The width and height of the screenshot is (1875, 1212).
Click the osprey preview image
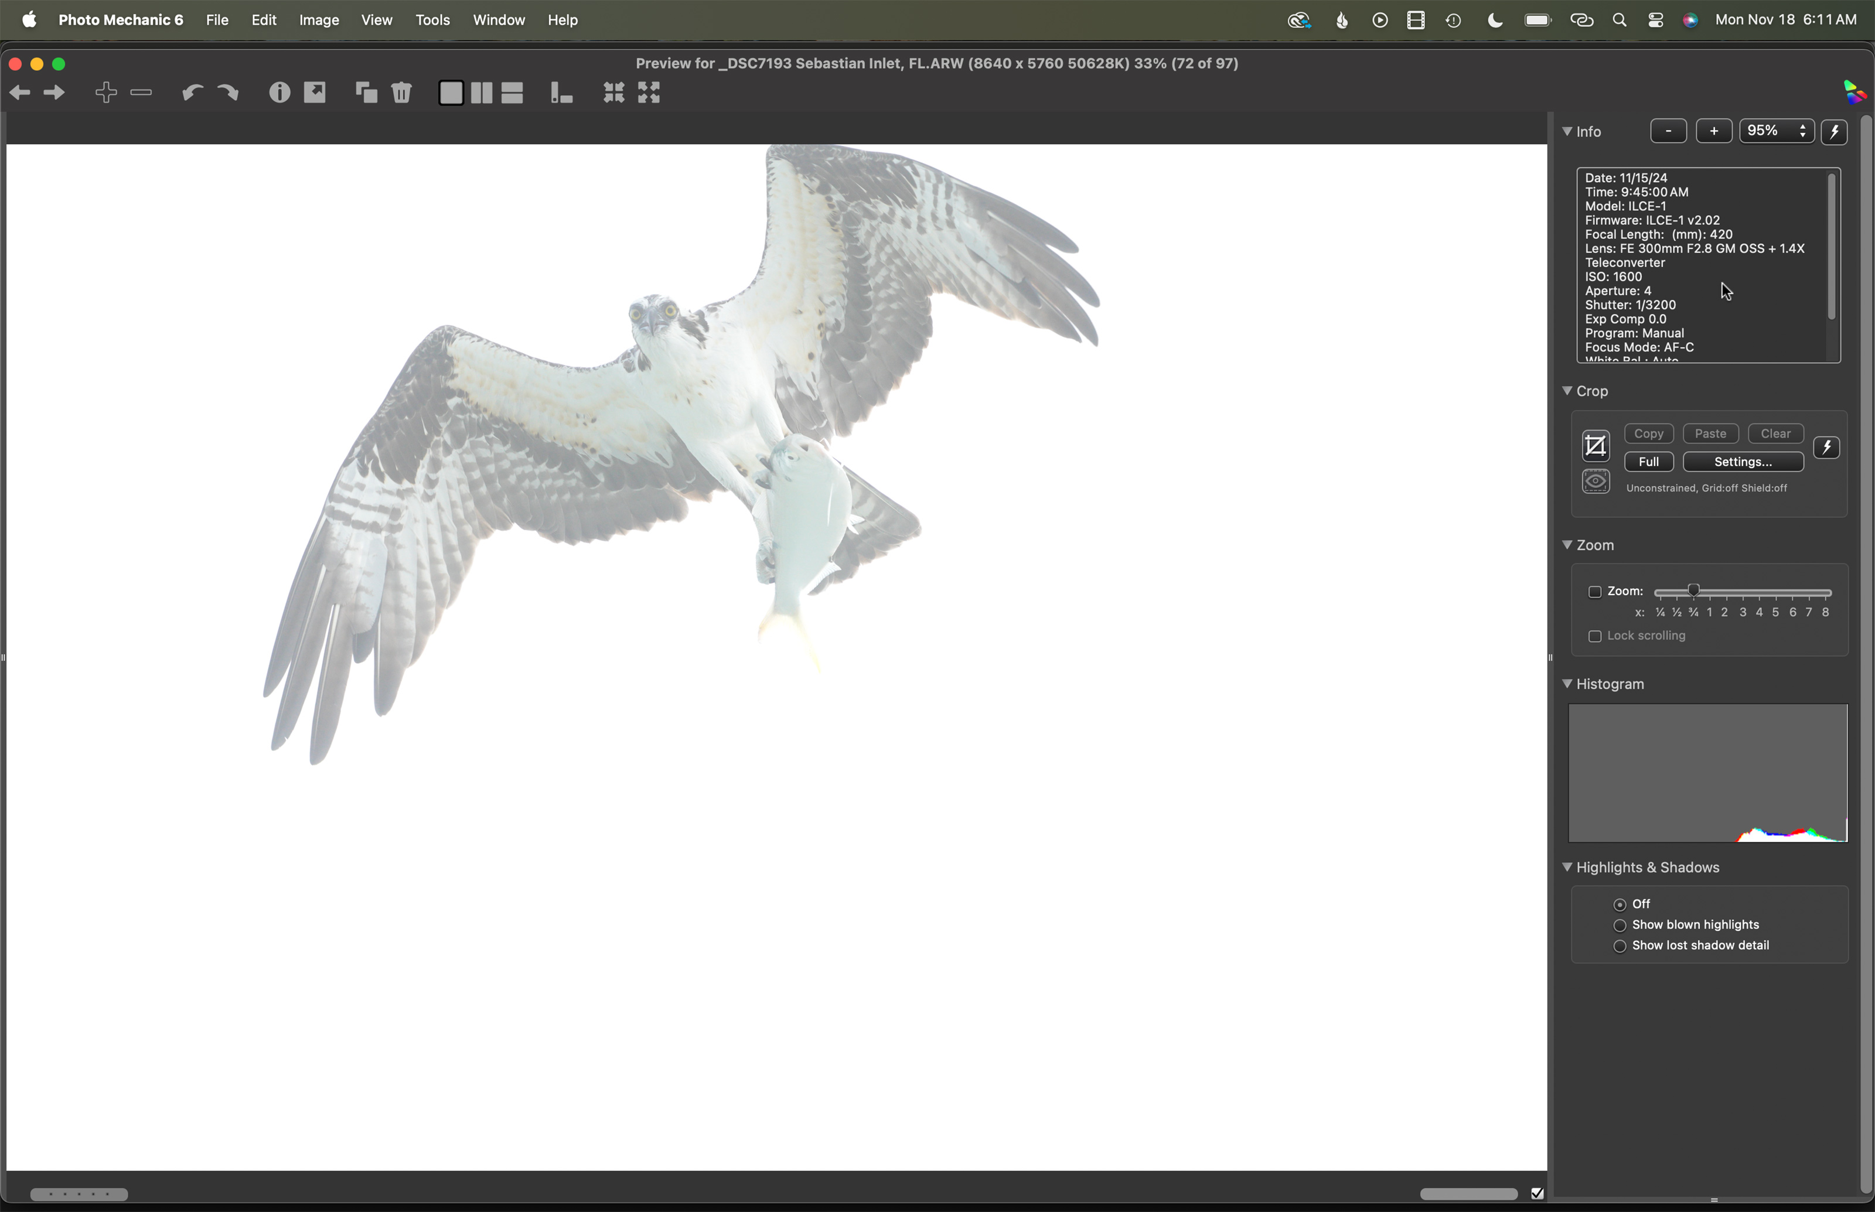[x=776, y=657]
